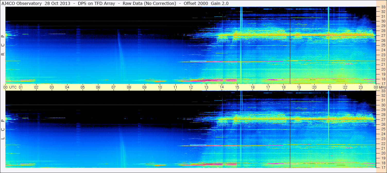Click the 05 hour mark on time axis

pos(83,87)
